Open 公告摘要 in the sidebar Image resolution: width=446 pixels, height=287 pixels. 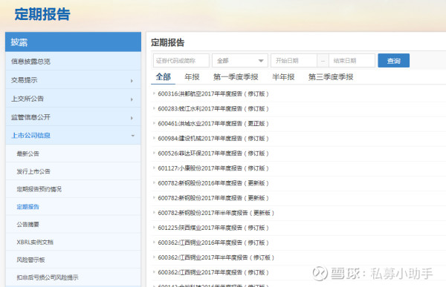pos(74,224)
